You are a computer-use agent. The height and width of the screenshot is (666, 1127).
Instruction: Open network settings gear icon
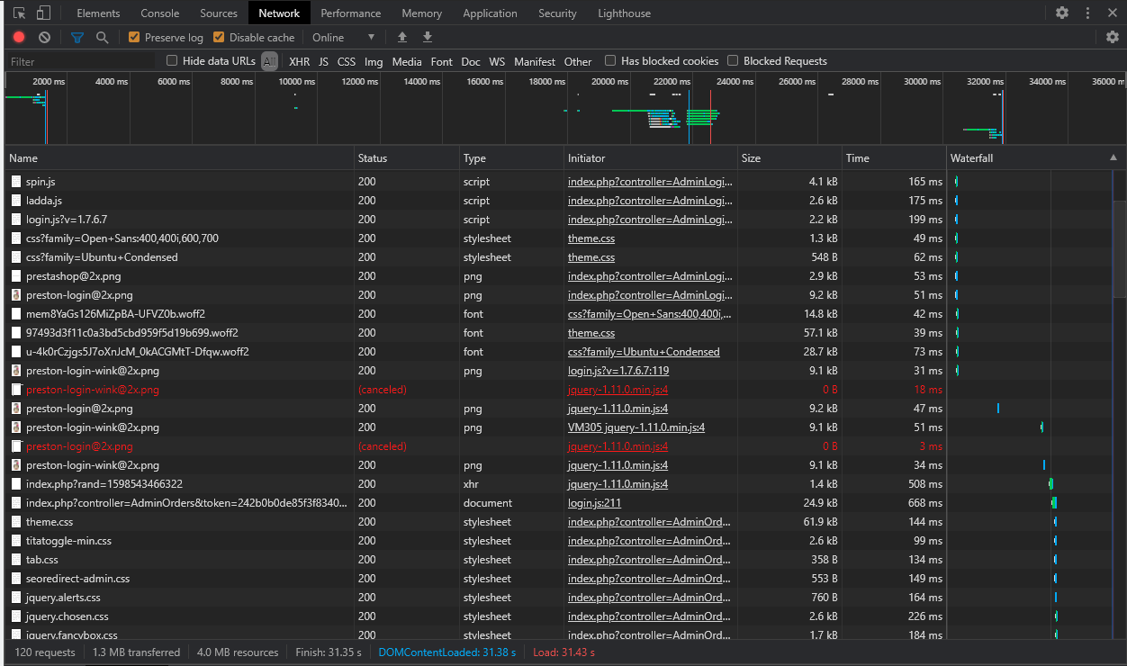[1113, 37]
